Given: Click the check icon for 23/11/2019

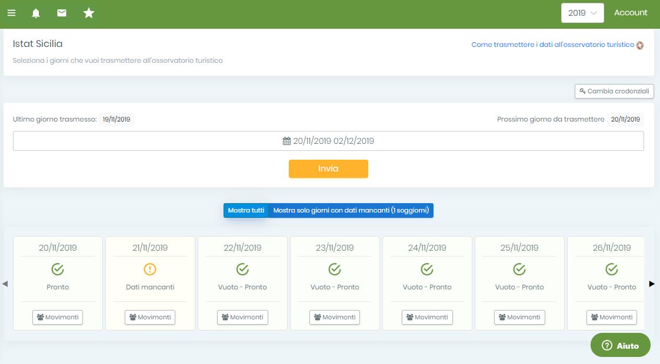Looking at the screenshot, I should 335,269.
